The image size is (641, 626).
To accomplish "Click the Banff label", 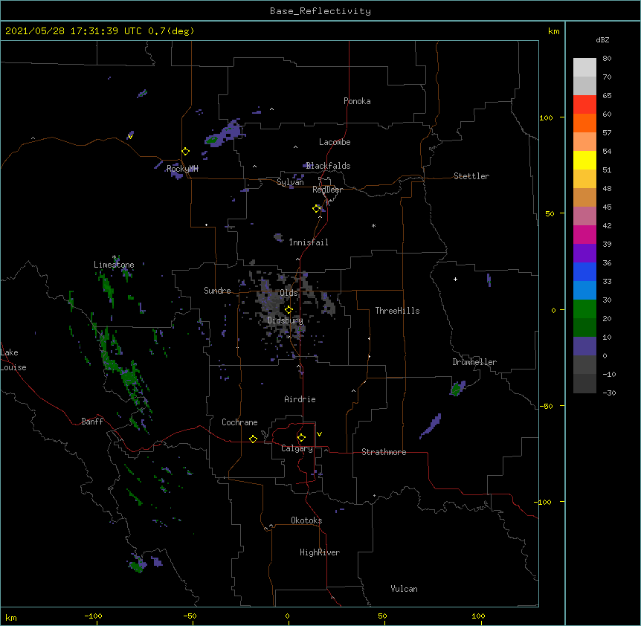I will (x=92, y=422).
